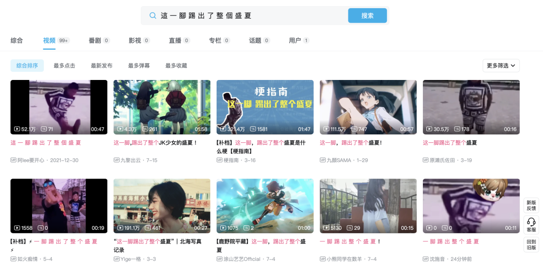This screenshot has height=269, width=543.
Task: Open the 用户 tab
Action: pos(295,40)
